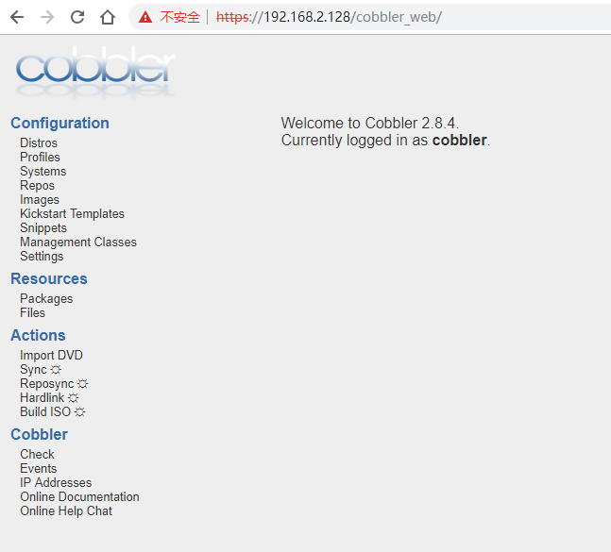Start the Import DVD action
Viewport: 611px width, 552px height.
point(51,355)
